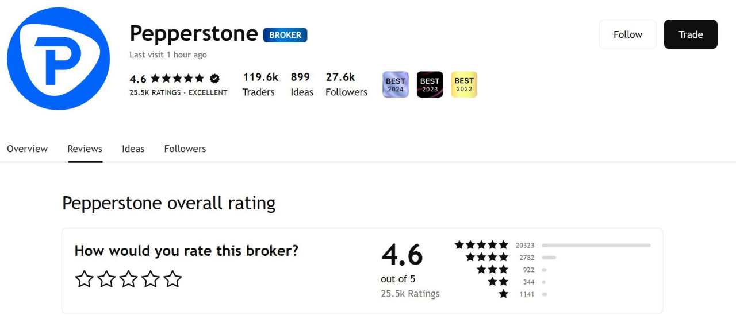Click the Best 2024 award badge
The image size is (736, 315).
point(396,84)
